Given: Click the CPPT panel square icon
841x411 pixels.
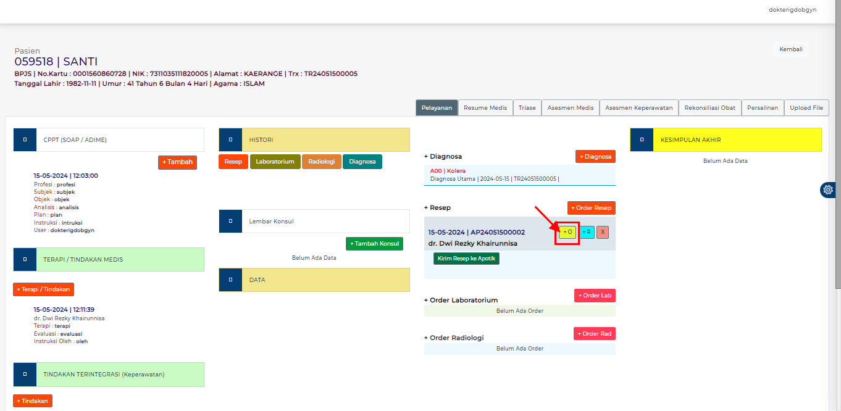Looking at the screenshot, I should (25, 139).
